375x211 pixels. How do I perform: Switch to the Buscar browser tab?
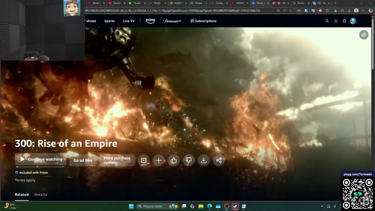[x=301, y=3]
